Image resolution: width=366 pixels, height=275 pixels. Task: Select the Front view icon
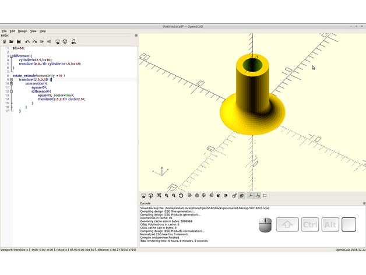point(219,195)
